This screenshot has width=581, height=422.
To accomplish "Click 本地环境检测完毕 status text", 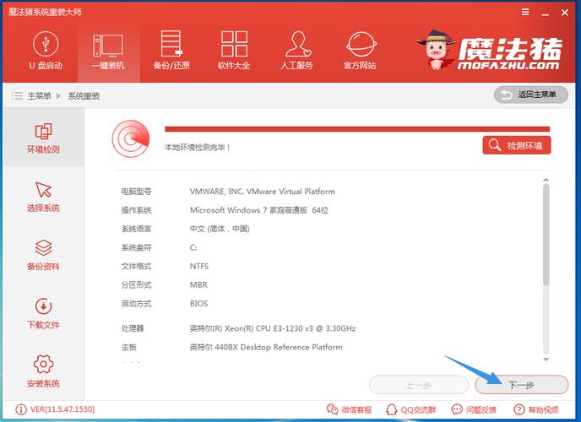I will (198, 148).
